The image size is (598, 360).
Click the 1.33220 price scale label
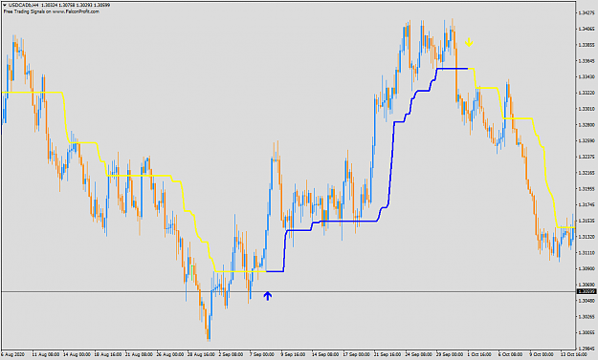click(x=587, y=93)
